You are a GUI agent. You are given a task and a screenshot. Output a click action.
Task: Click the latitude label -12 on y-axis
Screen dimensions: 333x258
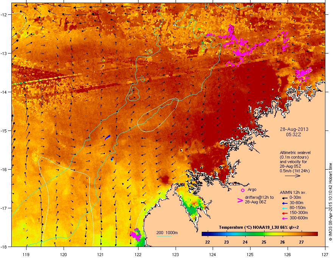tap(4, 15)
